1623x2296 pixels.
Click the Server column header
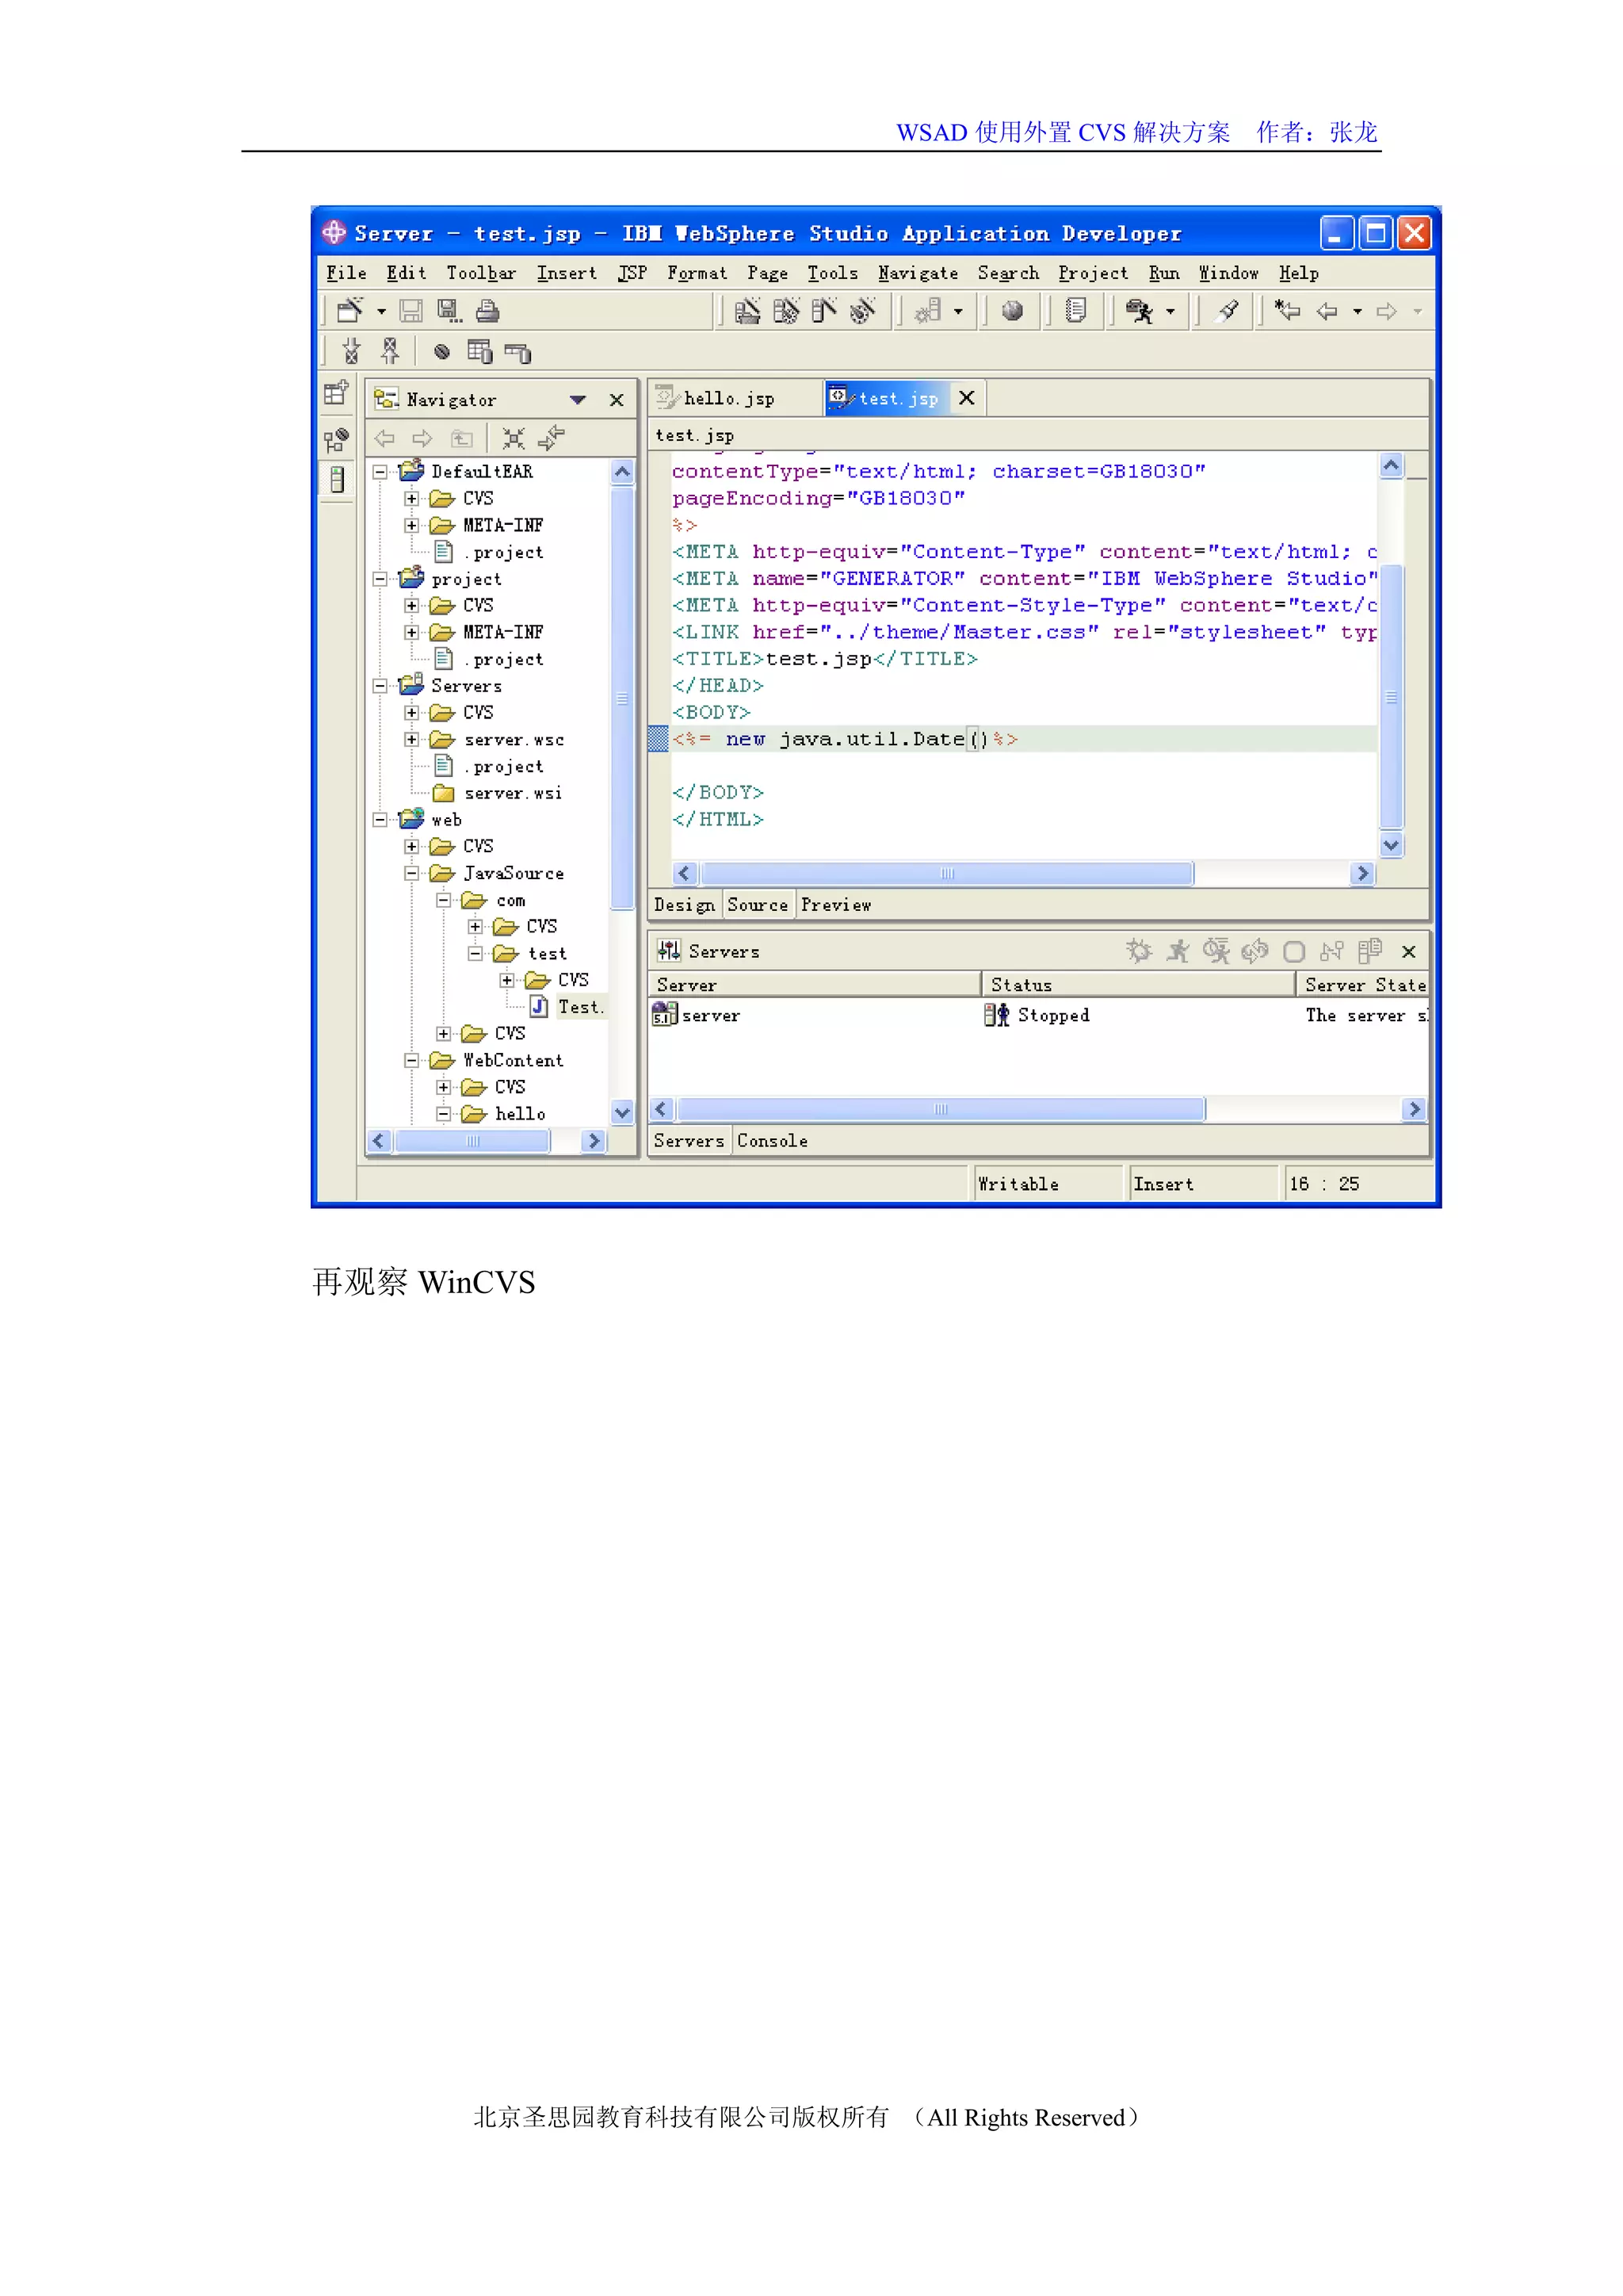(x=815, y=985)
